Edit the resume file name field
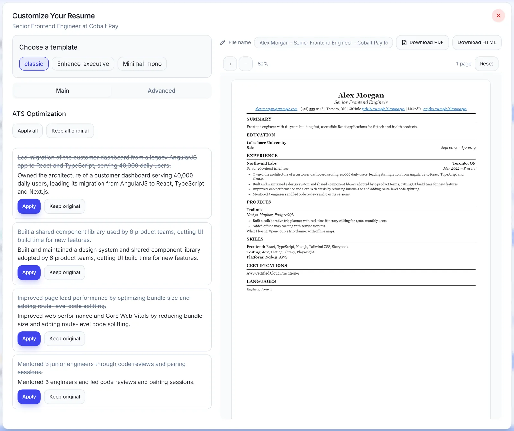Screen dimensions: 514x431 (323, 42)
